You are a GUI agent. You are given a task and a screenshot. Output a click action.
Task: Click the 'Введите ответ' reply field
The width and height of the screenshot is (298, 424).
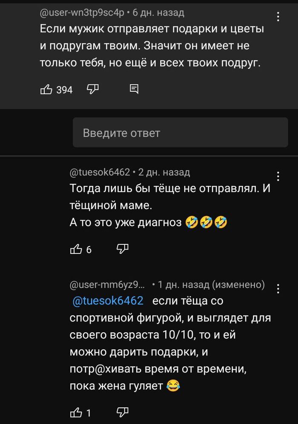pos(181,132)
